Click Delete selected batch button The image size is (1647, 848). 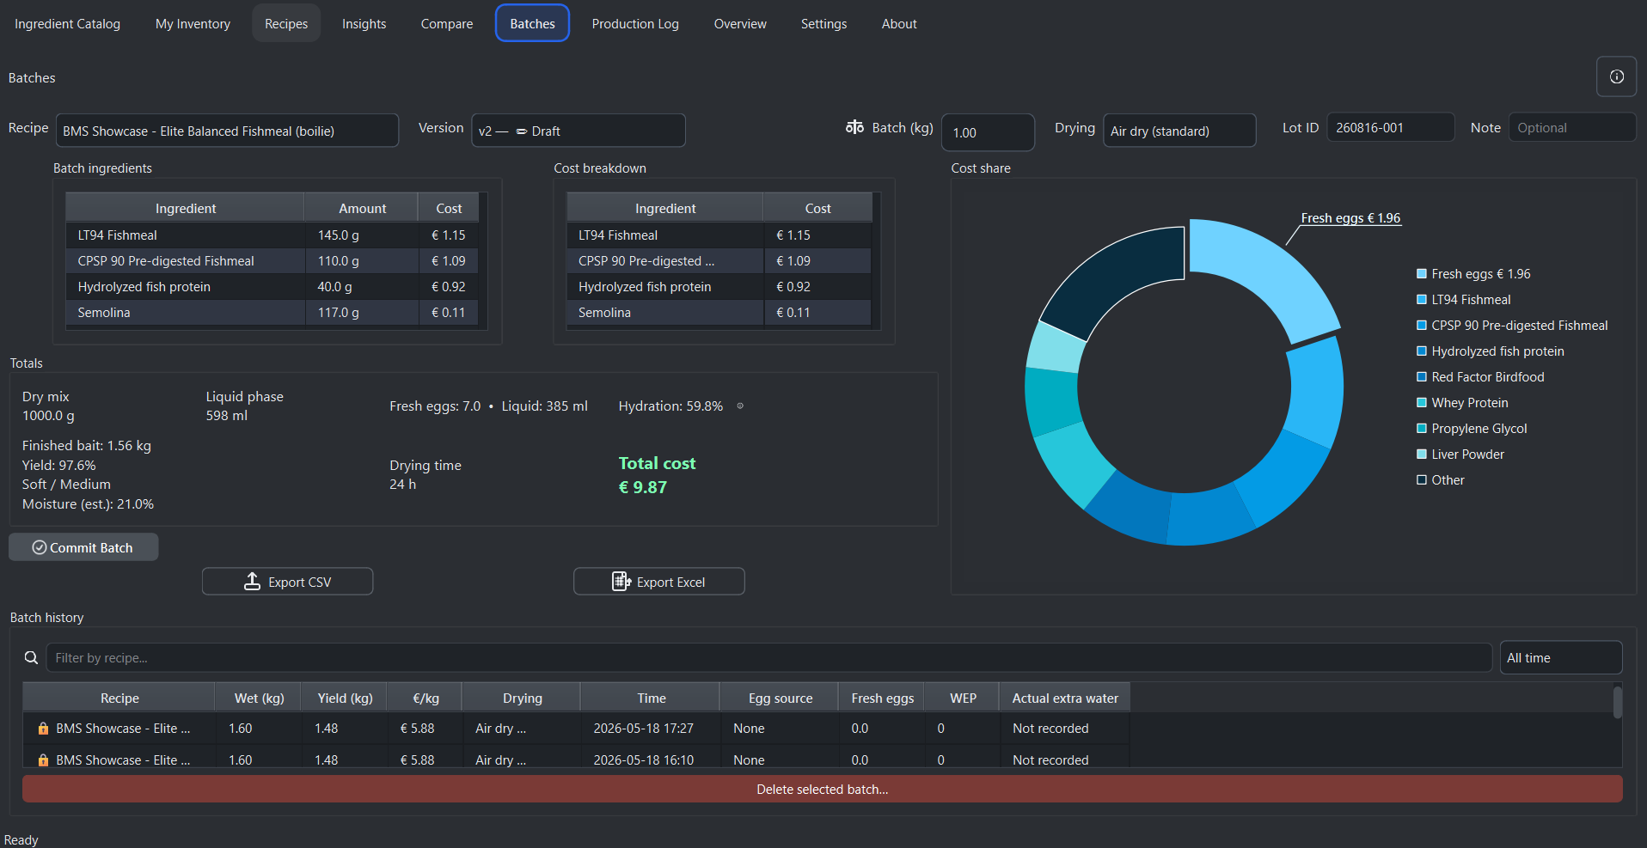pyautogui.click(x=822, y=789)
